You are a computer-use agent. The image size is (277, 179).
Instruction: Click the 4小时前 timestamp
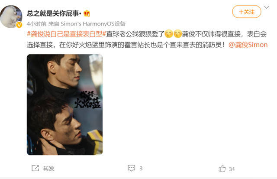[36, 24]
